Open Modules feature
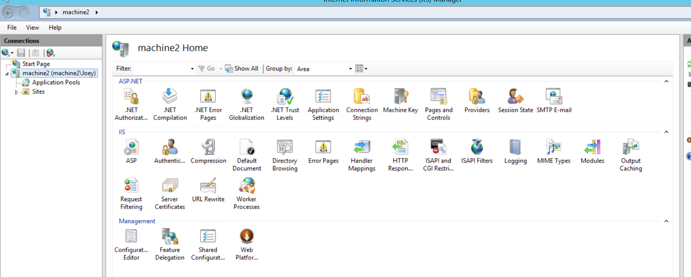Image resolution: width=691 pixels, height=277 pixels. click(x=592, y=152)
